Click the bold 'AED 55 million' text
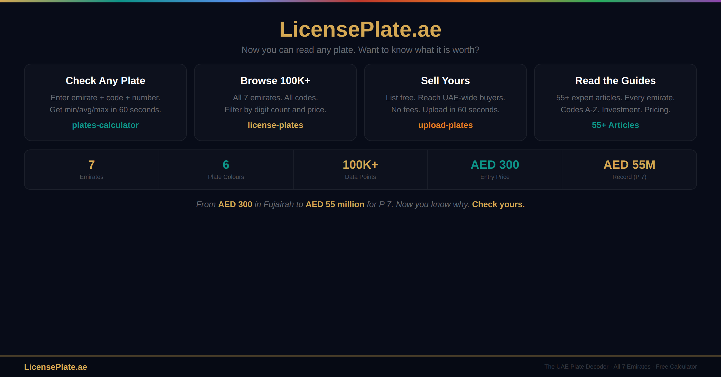This screenshot has width=721, height=377. (x=335, y=204)
